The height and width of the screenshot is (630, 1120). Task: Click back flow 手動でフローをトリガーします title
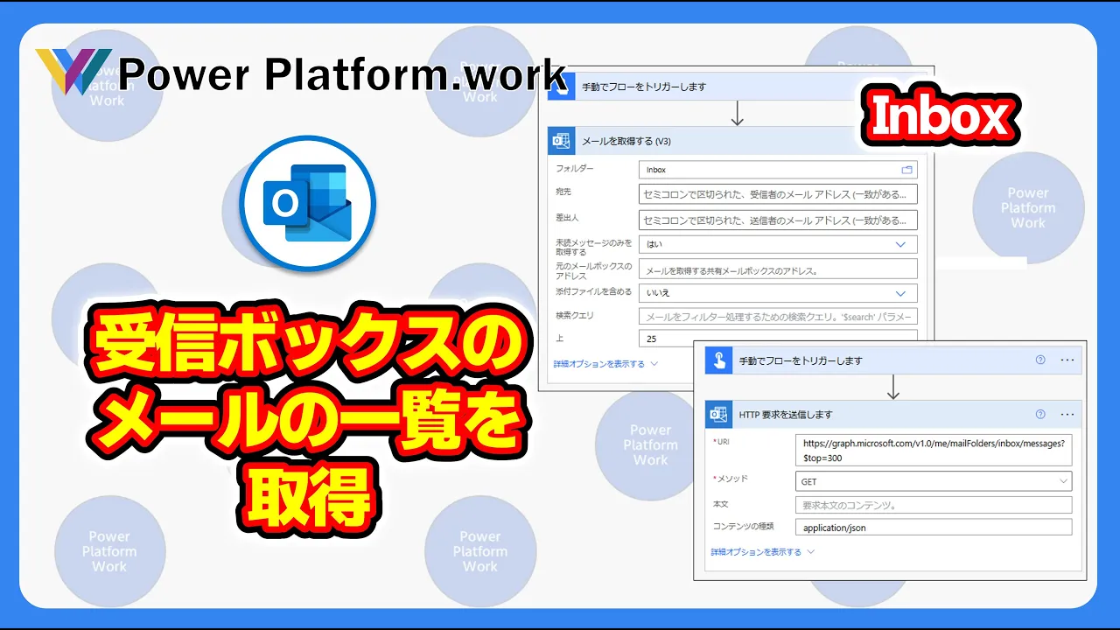point(644,87)
